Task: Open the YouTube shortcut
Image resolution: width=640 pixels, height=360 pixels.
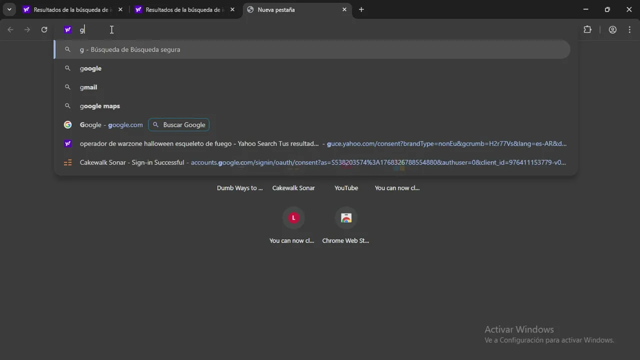Action: tap(346, 188)
